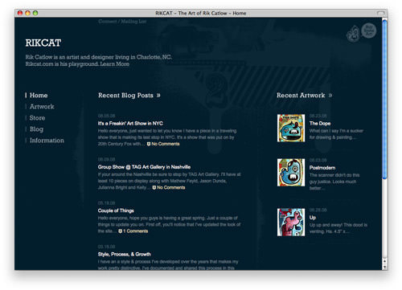Image resolution: width=402 pixels, height=290 pixels.
Task: Open the Mailing List link at the top
Action: pyautogui.click(x=133, y=22)
